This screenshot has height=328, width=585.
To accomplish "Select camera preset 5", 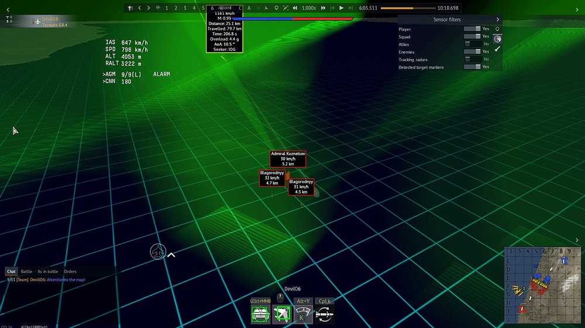I will click(x=203, y=8).
